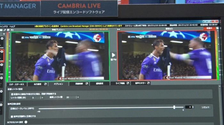This screenshot has width=224, height=125.
Task: Switch to the 出力設定 tab
Action: (x=37, y=84)
